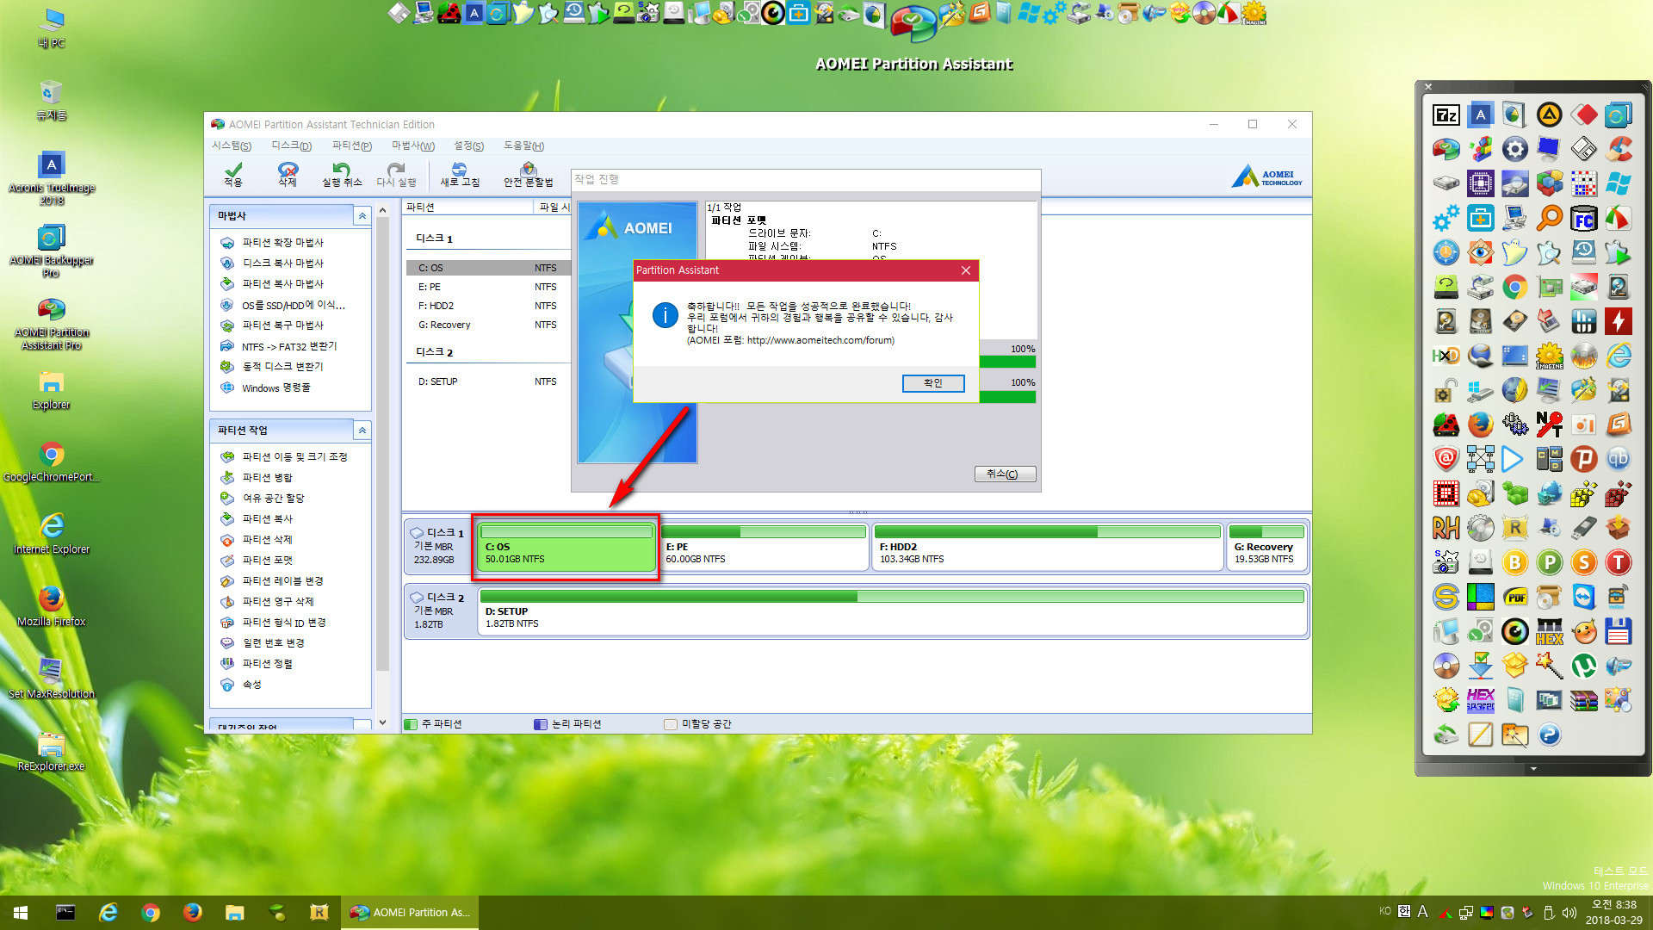Launch uTorrent from the launcher panel
Screen dimensions: 1653x930
pyautogui.click(x=1583, y=666)
